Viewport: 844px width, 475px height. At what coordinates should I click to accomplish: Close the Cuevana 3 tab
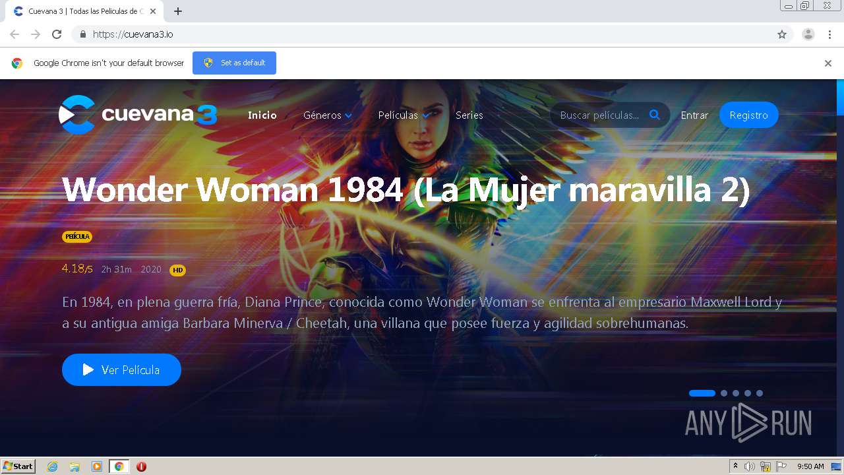point(153,11)
